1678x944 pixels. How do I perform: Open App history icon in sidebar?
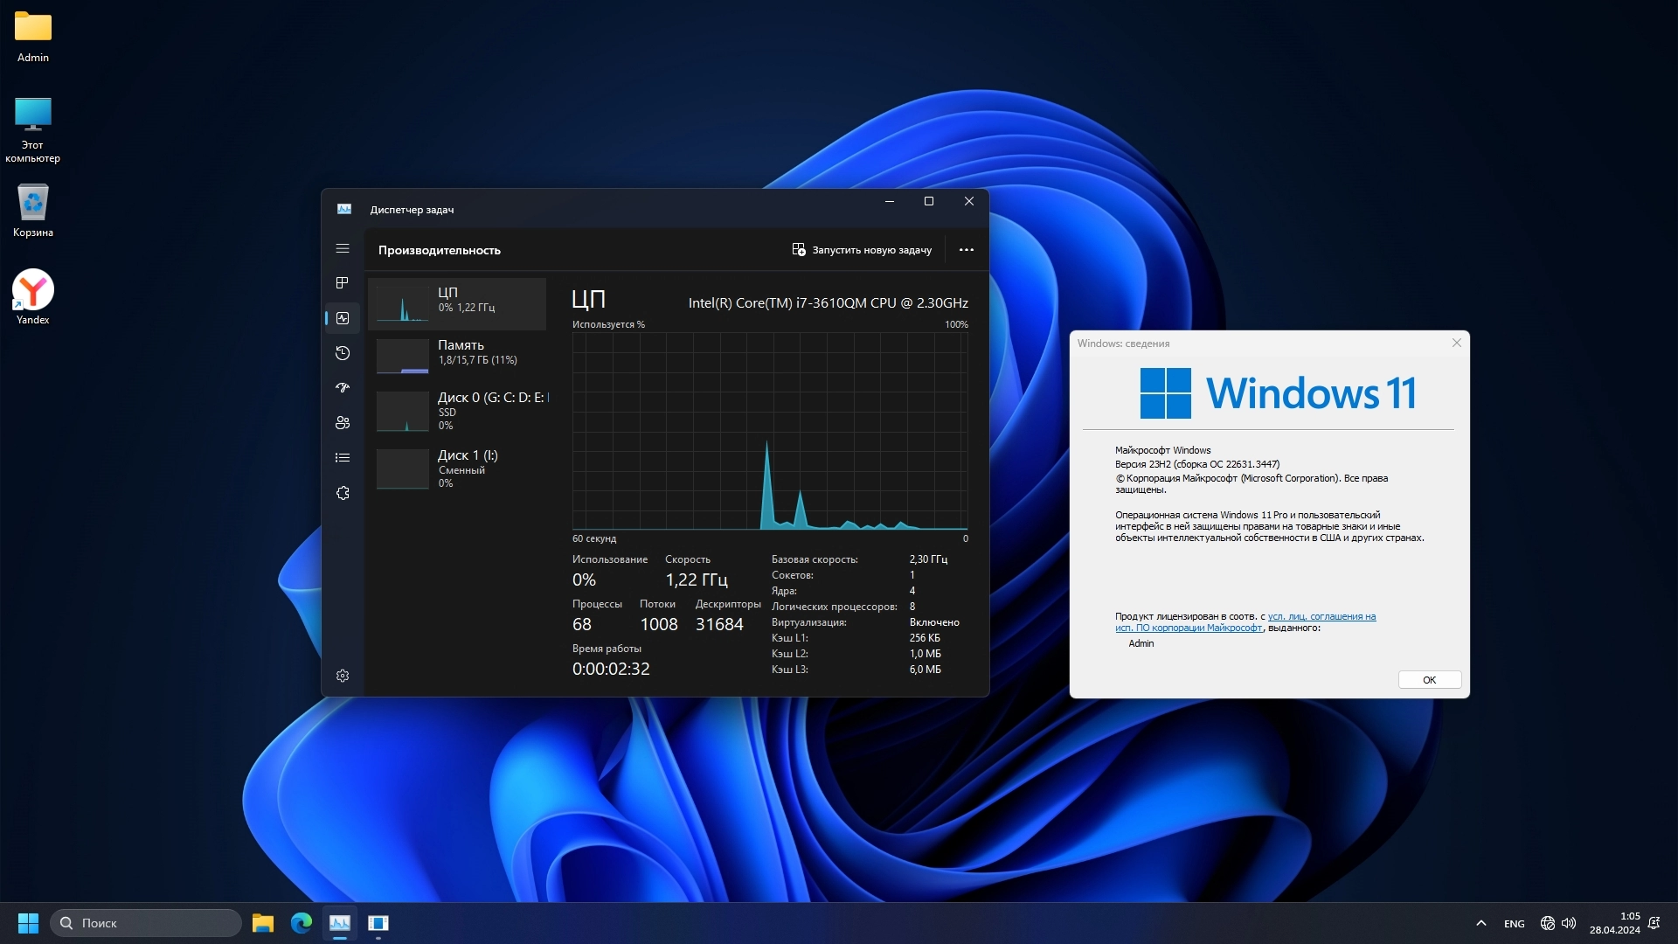click(343, 353)
